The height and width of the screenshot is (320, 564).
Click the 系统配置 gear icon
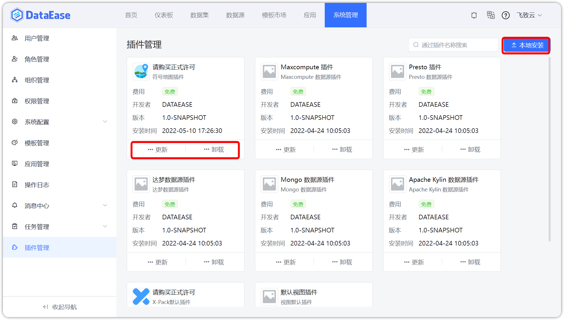15,122
